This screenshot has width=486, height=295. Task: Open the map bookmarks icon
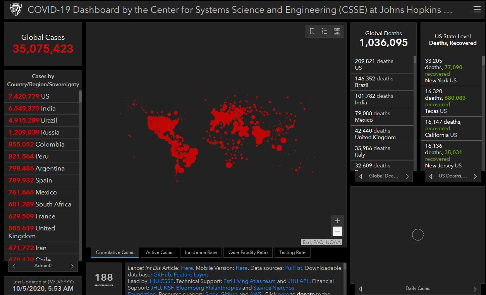point(312,31)
